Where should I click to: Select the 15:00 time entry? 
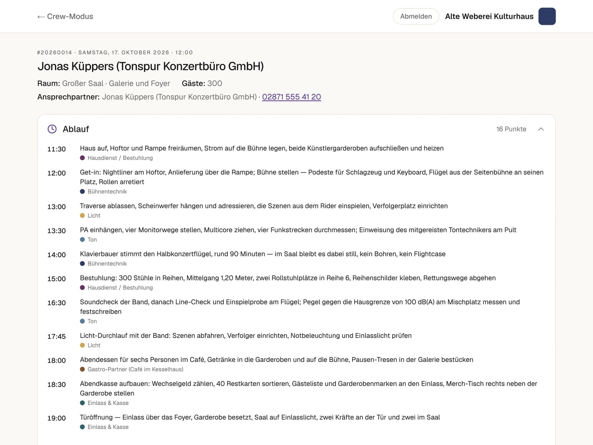(x=56, y=279)
